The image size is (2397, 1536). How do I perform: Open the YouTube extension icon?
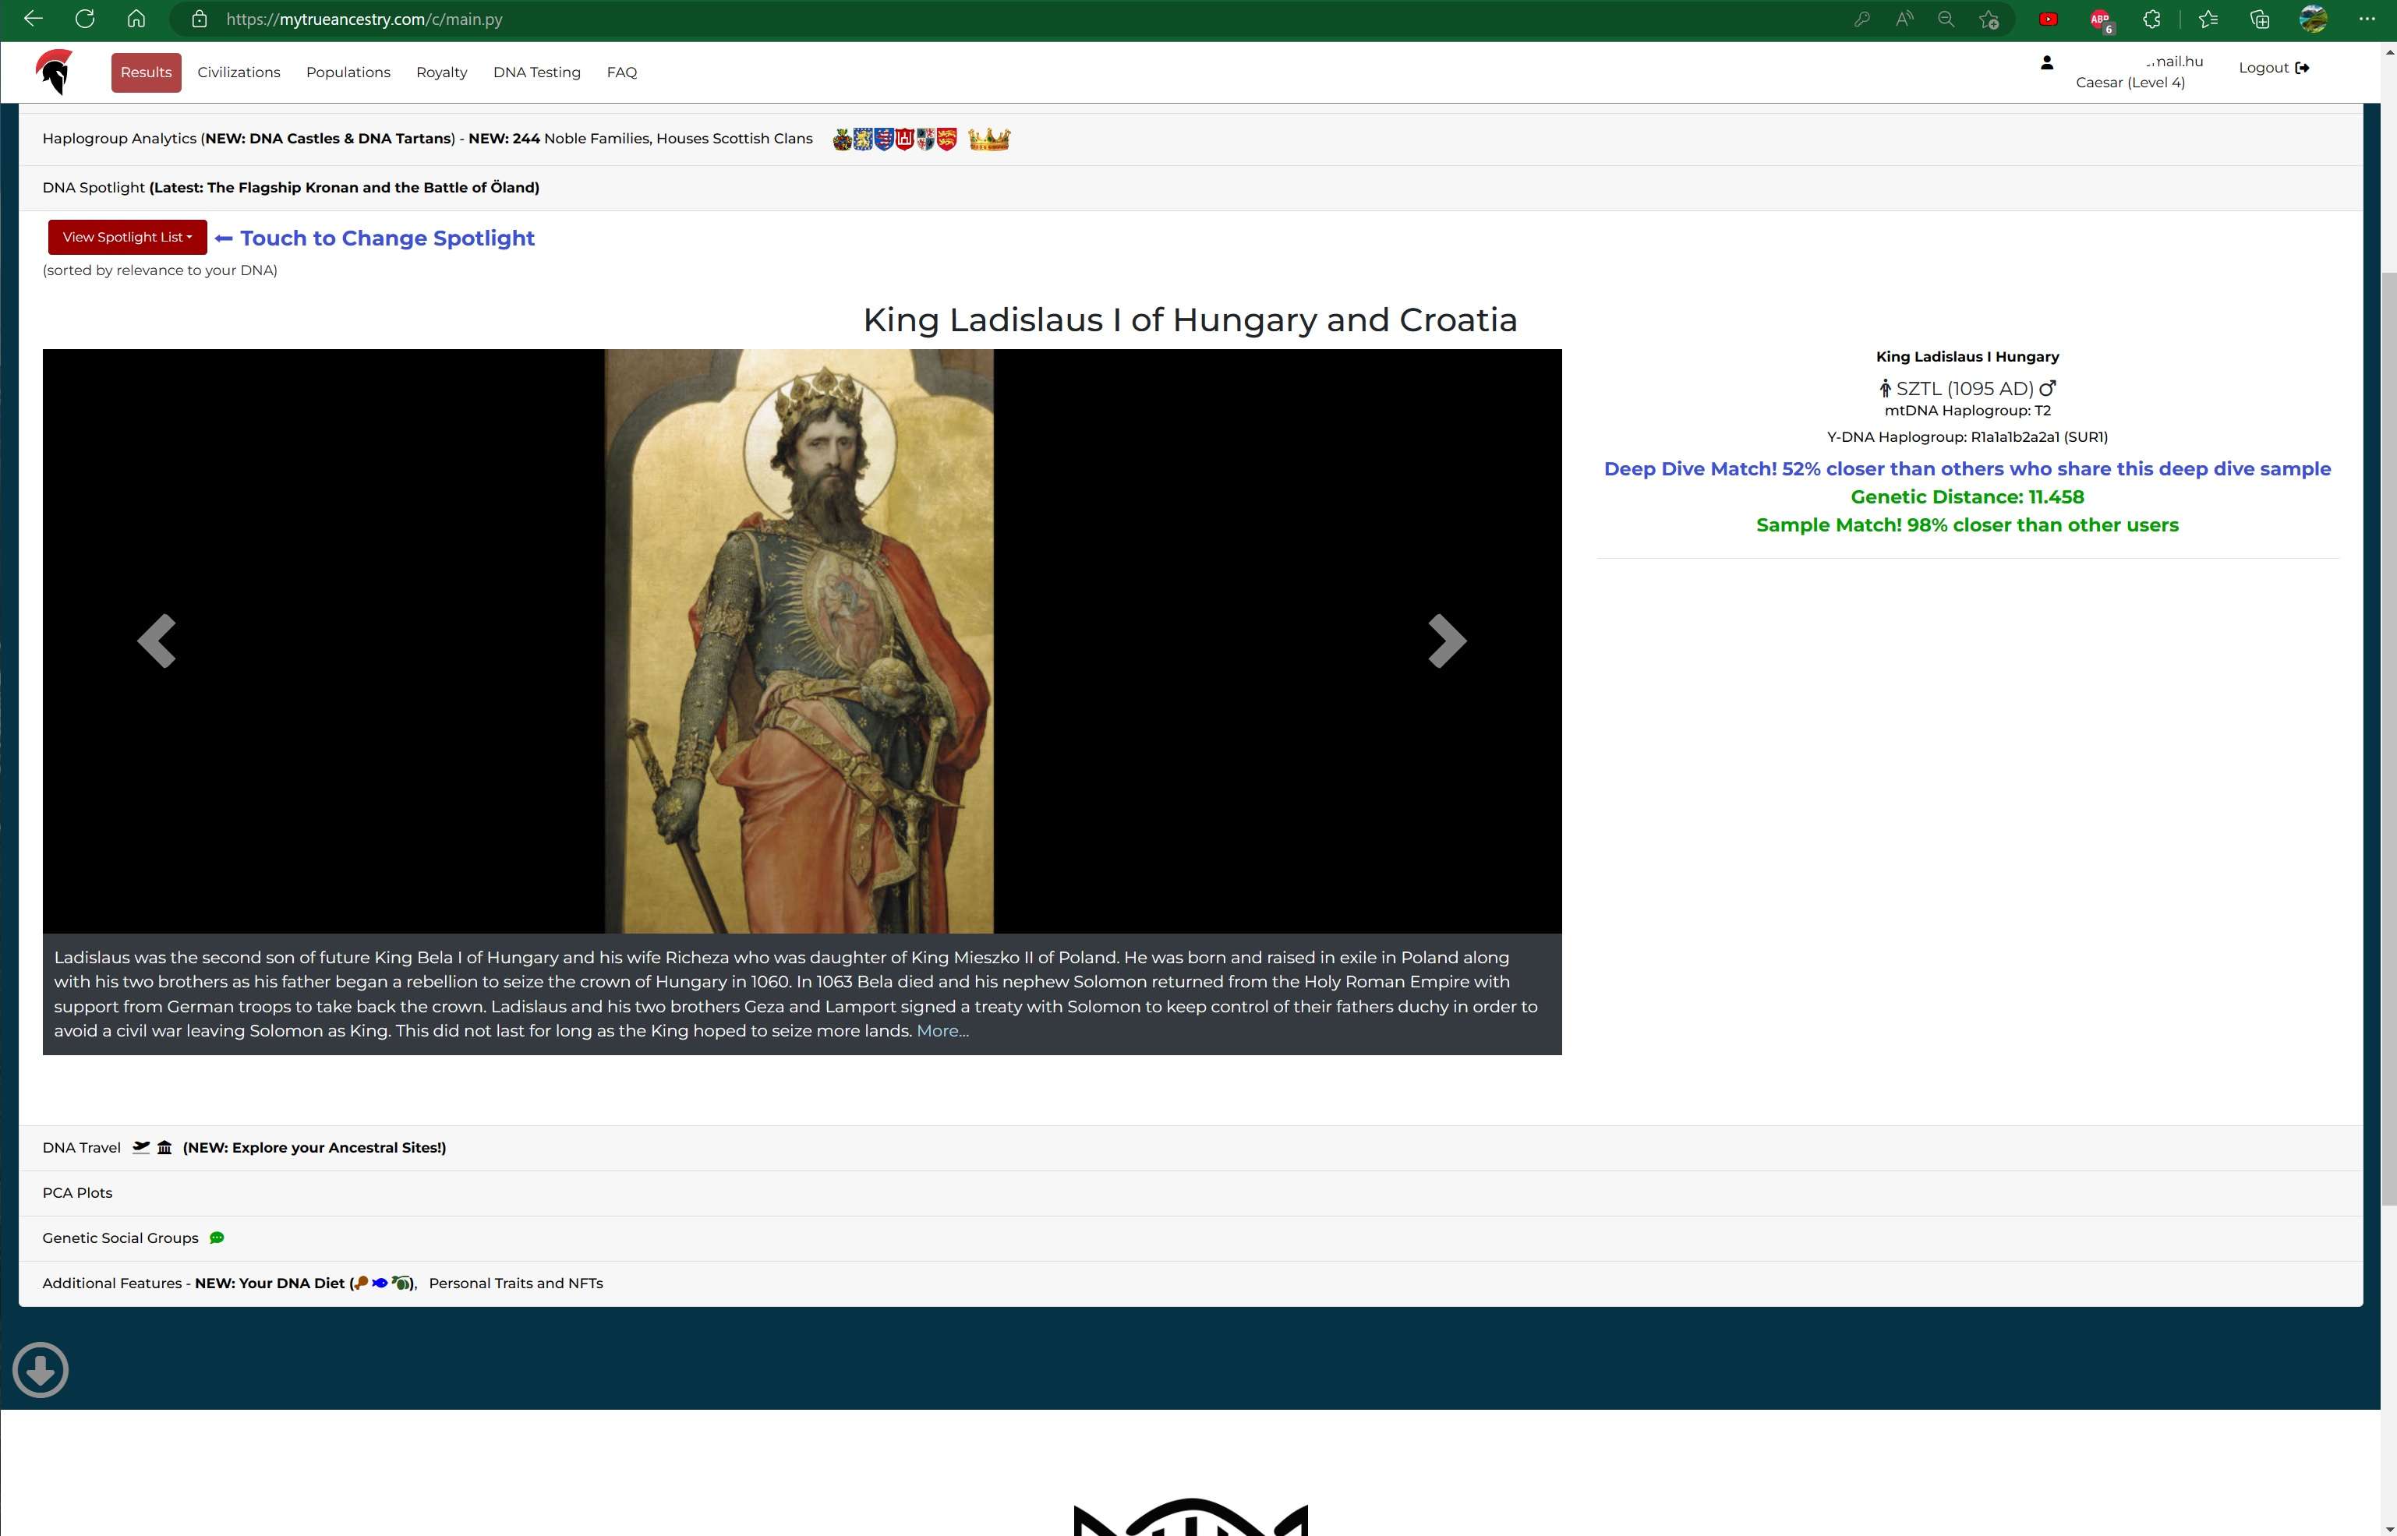click(2048, 19)
